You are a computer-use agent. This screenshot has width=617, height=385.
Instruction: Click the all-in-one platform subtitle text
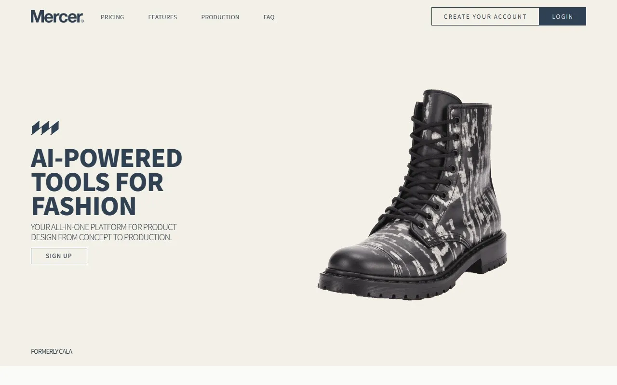[x=104, y=232]
